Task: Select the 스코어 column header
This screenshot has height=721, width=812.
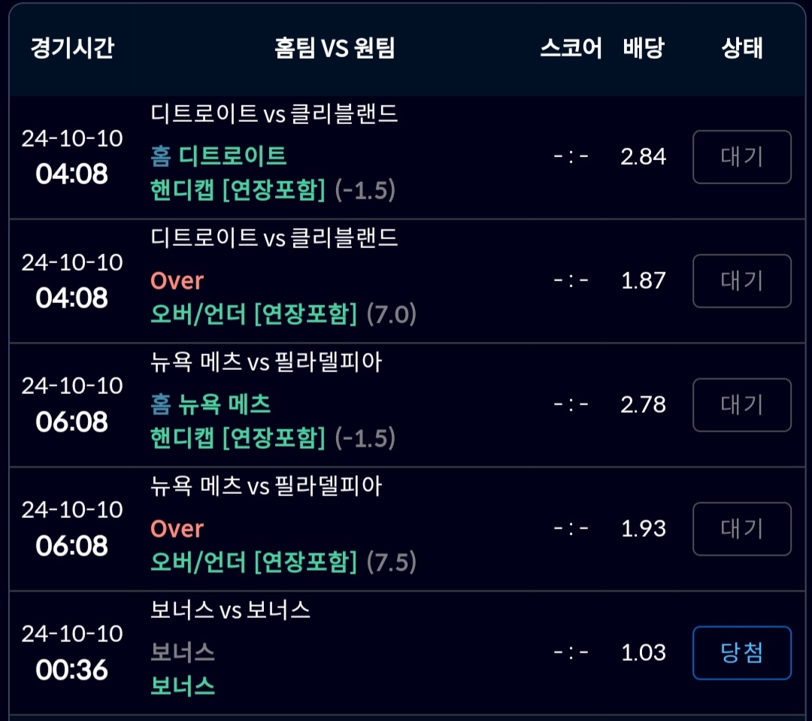Action: click(x=571, y=47)
